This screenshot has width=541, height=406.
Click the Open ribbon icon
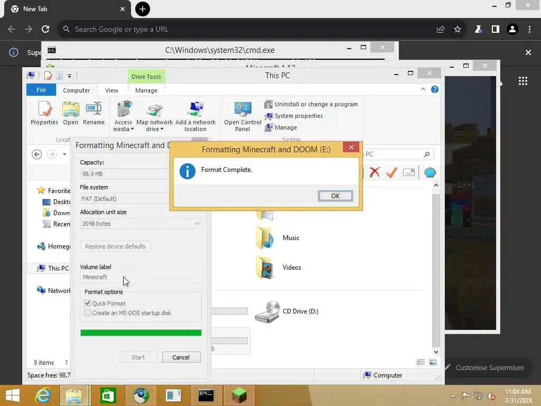[x=70, y=113]
